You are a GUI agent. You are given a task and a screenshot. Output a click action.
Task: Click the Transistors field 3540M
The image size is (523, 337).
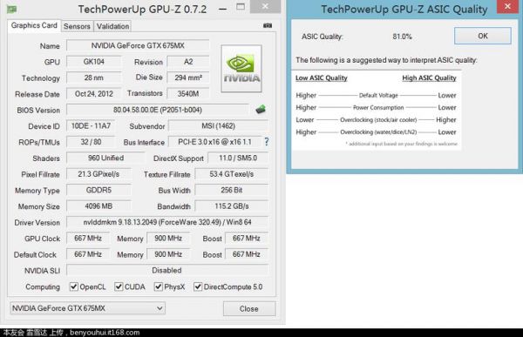click(x=188, y=94)
